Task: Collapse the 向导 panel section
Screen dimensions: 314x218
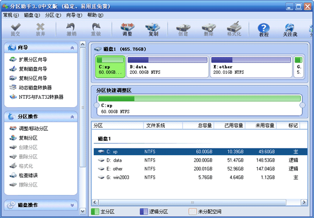Action: pyautogui.click(x=72, y=48)
